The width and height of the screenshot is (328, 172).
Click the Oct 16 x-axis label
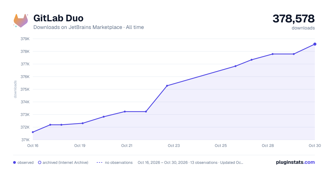tap(33, 146)
